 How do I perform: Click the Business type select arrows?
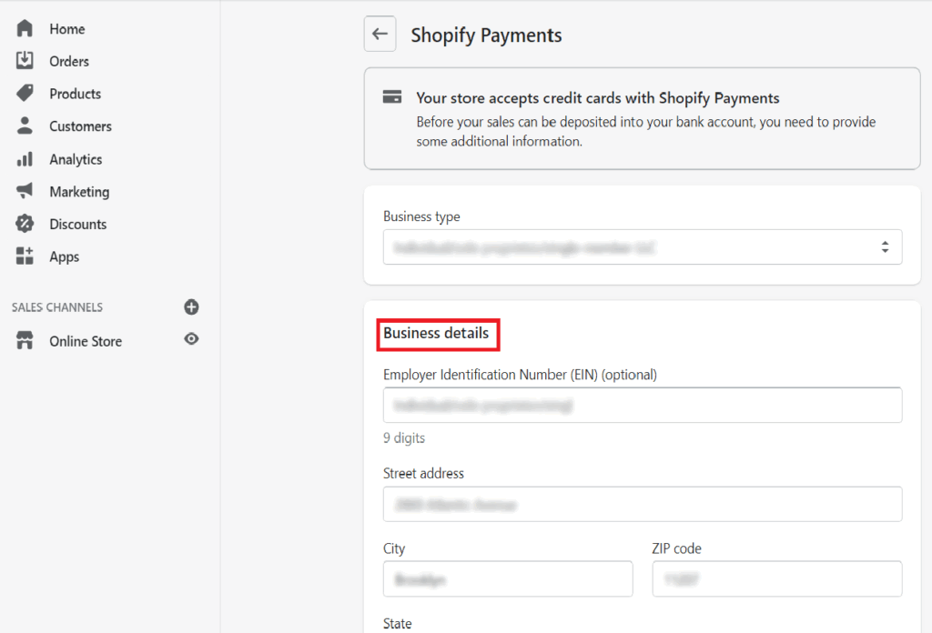pos(885,247)
